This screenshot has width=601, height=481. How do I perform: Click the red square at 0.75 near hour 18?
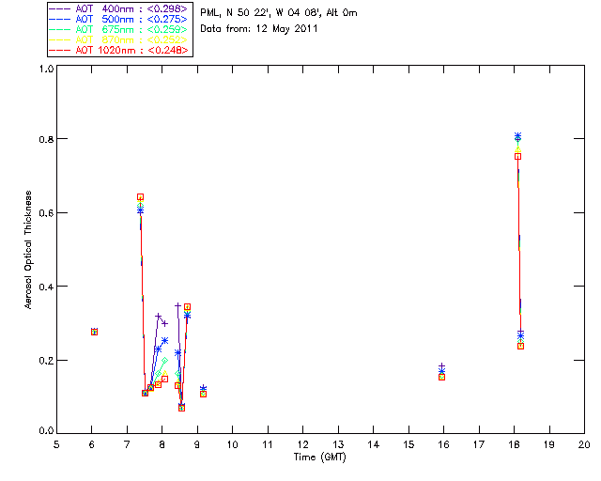[517, 157]
